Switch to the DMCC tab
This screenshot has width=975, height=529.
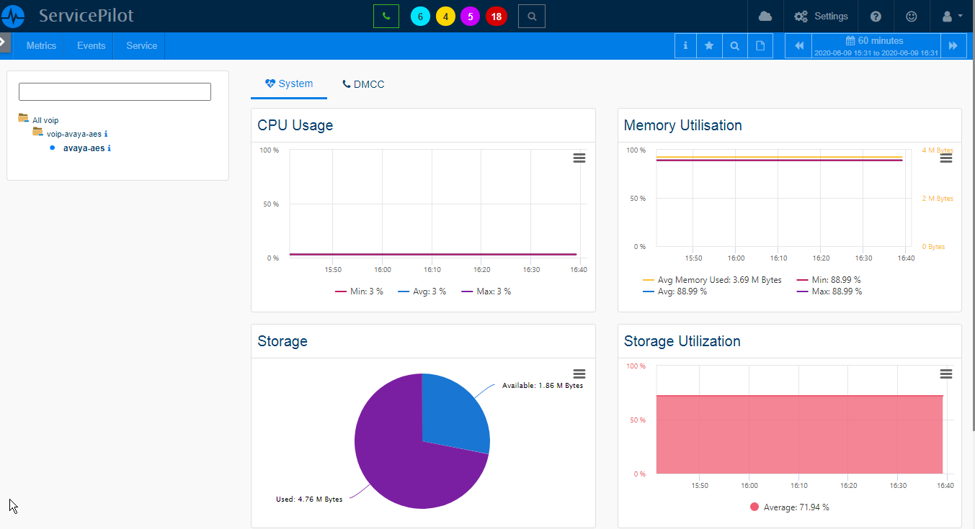click(363, 84)
